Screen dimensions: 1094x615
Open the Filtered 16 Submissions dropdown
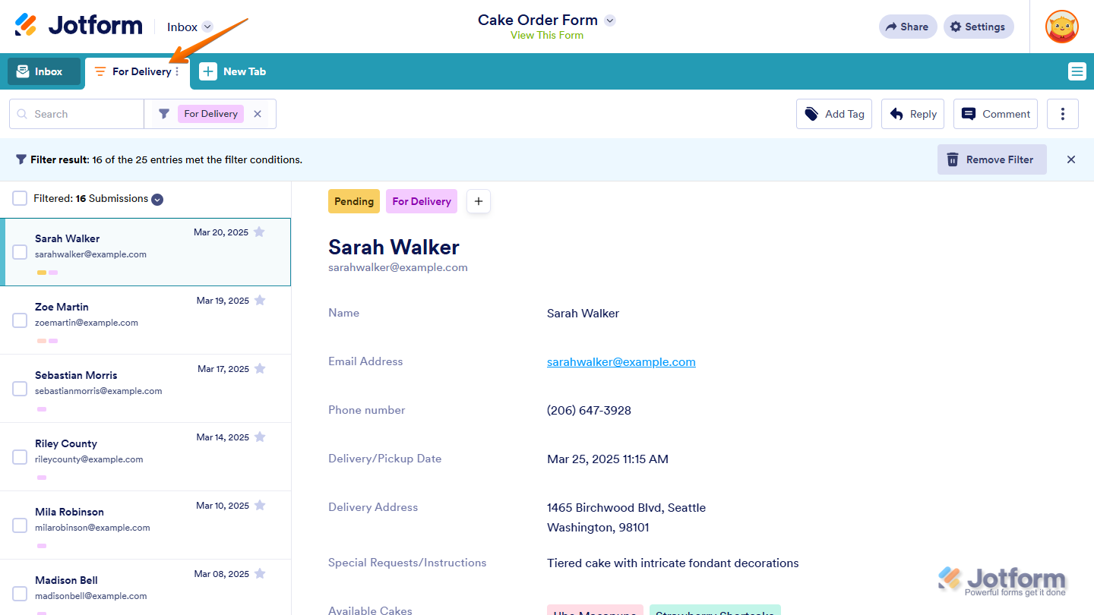[x=157, y=199]
